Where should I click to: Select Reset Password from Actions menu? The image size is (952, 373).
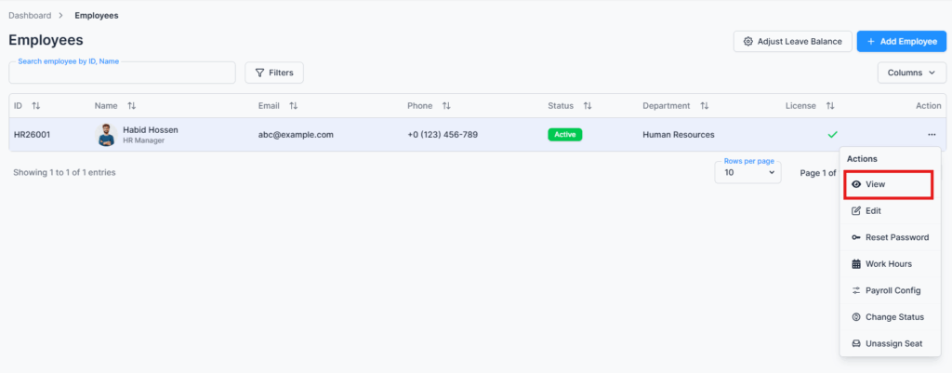point(896,237)
